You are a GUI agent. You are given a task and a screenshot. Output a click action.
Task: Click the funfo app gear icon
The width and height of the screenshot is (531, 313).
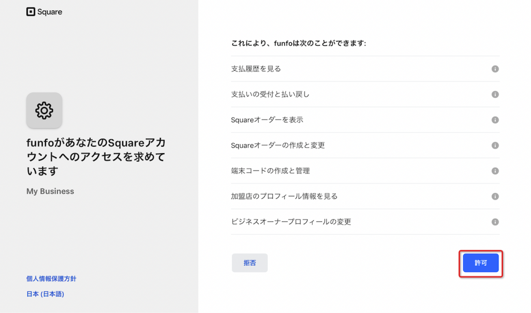(x=44, y=110)
